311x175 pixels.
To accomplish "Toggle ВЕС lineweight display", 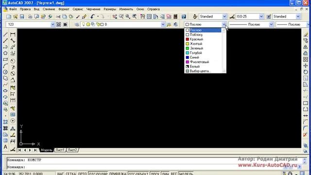I will point(174,174).
